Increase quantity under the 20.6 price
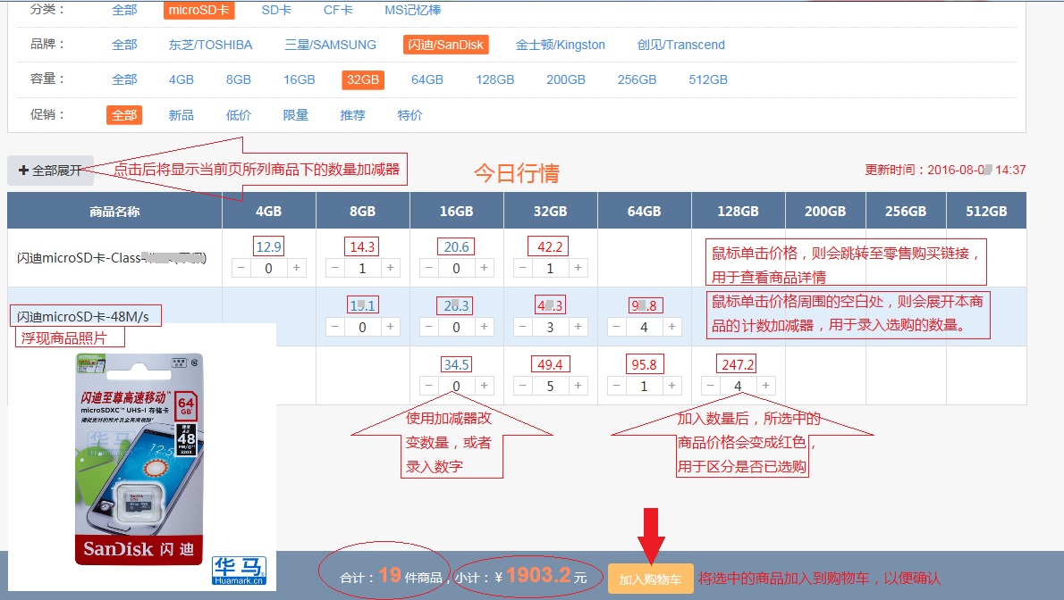This screenshot has width=1064, height=600. 484,268
